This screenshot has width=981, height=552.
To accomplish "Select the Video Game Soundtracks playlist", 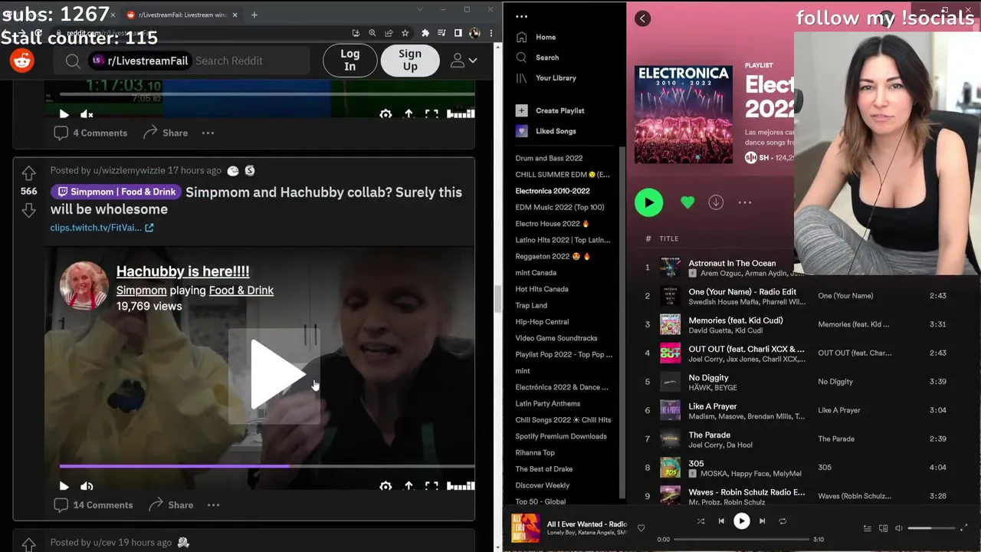I will pyautogui.click(x=556, y=338).
